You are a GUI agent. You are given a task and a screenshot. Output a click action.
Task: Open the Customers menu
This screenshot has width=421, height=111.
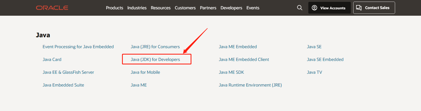pos(185,8)
